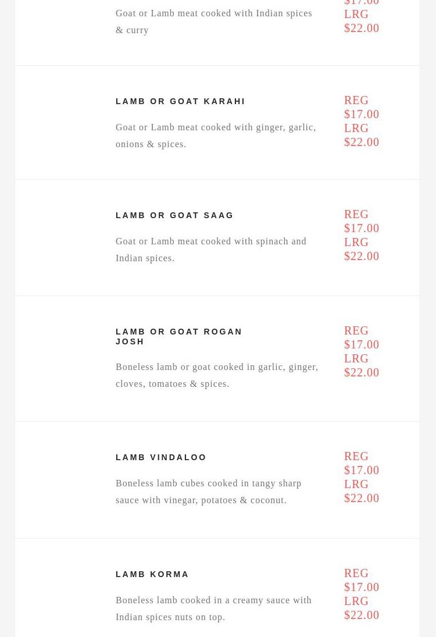Click the Lamb or Goat Karahi title

[180, 101]
